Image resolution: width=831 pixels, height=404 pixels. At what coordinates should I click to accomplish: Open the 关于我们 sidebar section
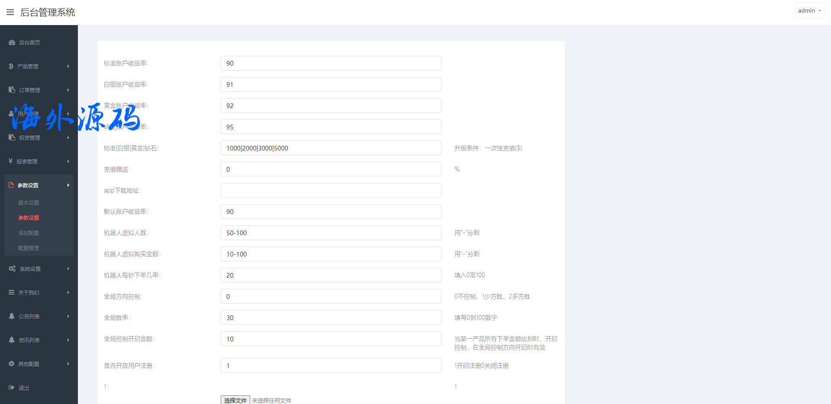pyautogui.click(x=29, y=292)
